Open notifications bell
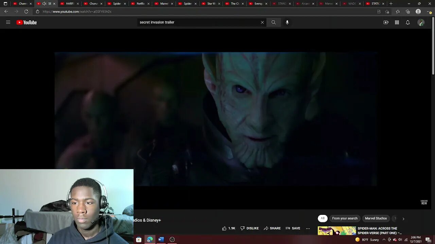 click(x=408, y=22)
